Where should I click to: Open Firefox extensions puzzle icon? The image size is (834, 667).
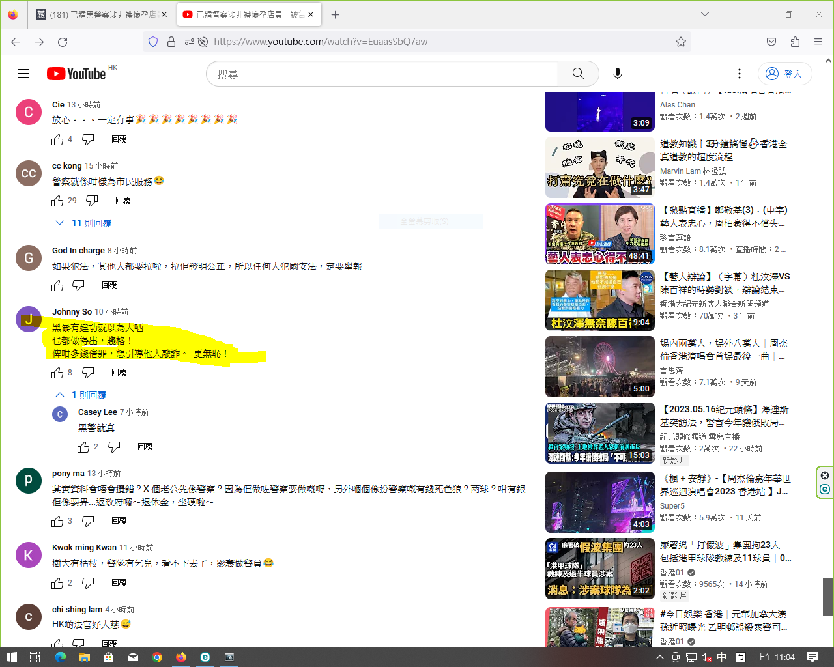[x=795, y=42]
